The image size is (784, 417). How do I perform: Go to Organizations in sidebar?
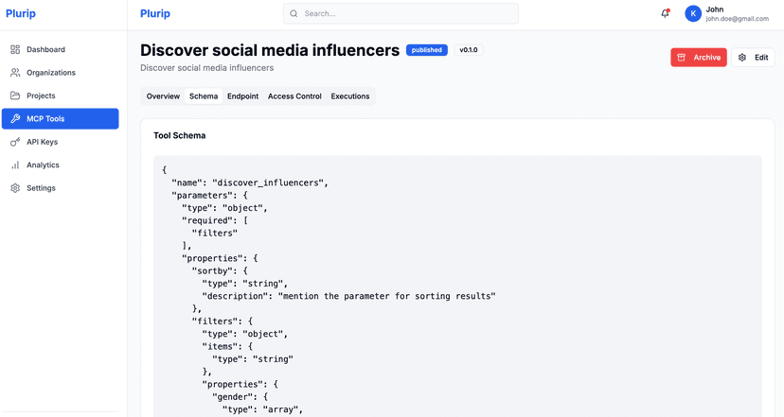pyautogui.click(x=60, y=73)
